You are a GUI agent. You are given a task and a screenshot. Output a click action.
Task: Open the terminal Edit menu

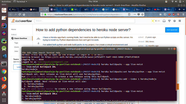pyautogui.click(x=29, y=53)
